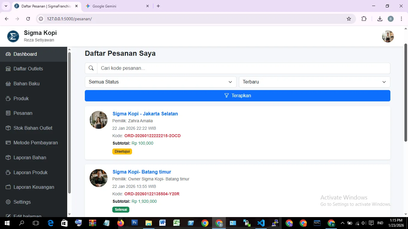408x229 pixels.
Task: Open Excel from the taskbar
Action: [x=177, y=223]
